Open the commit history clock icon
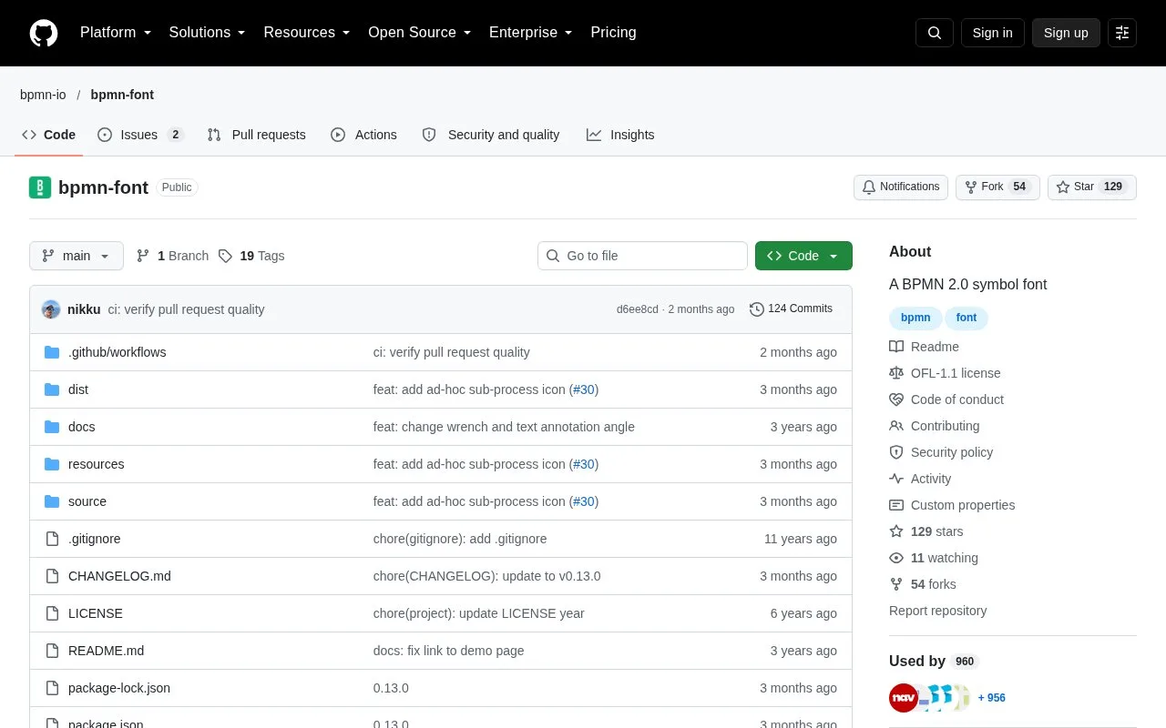The image size is (1166, 728). 757,309
